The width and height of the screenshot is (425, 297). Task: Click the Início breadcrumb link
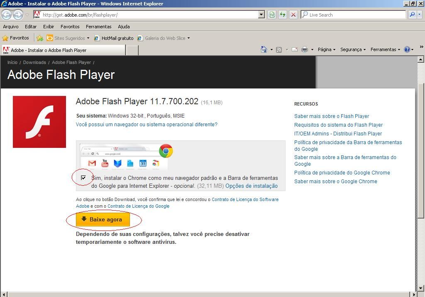tap(12, 62)
